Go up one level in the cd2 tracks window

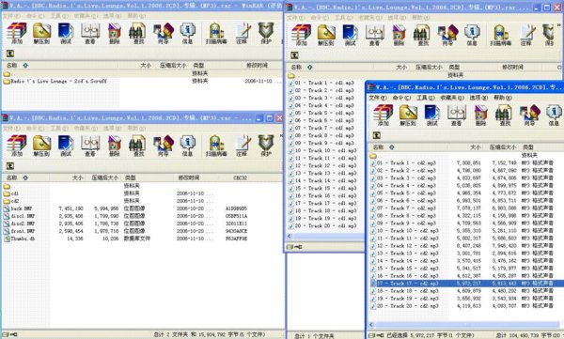click(376, 135)
